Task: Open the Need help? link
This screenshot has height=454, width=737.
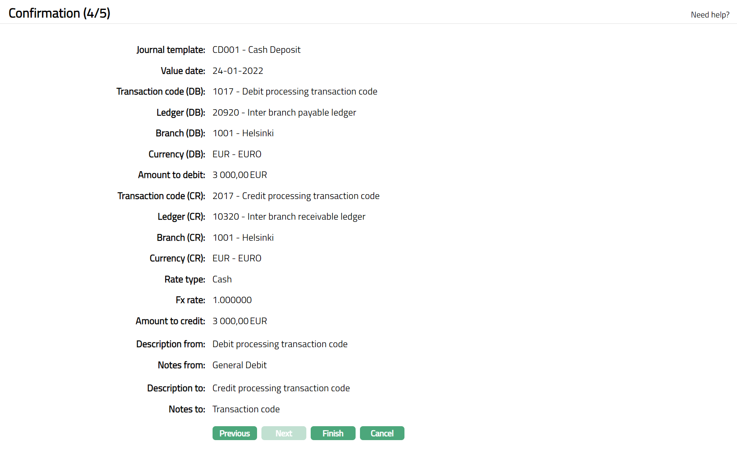Action: point(710,15)
